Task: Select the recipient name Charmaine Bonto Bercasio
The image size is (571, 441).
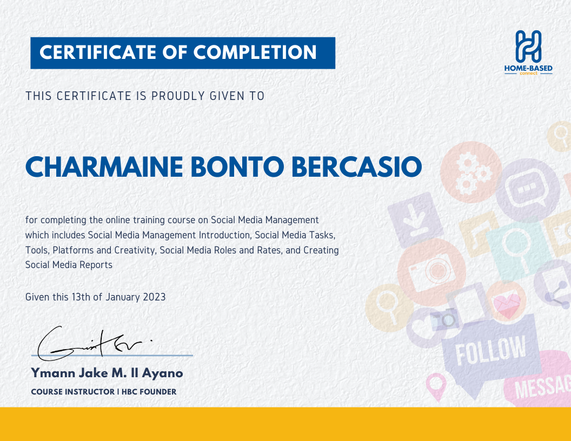Action: 224,167
